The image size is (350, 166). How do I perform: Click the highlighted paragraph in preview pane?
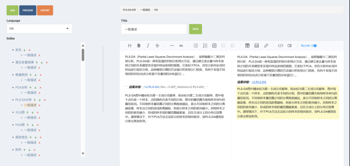pyautogui.click(x=287, y=102)
